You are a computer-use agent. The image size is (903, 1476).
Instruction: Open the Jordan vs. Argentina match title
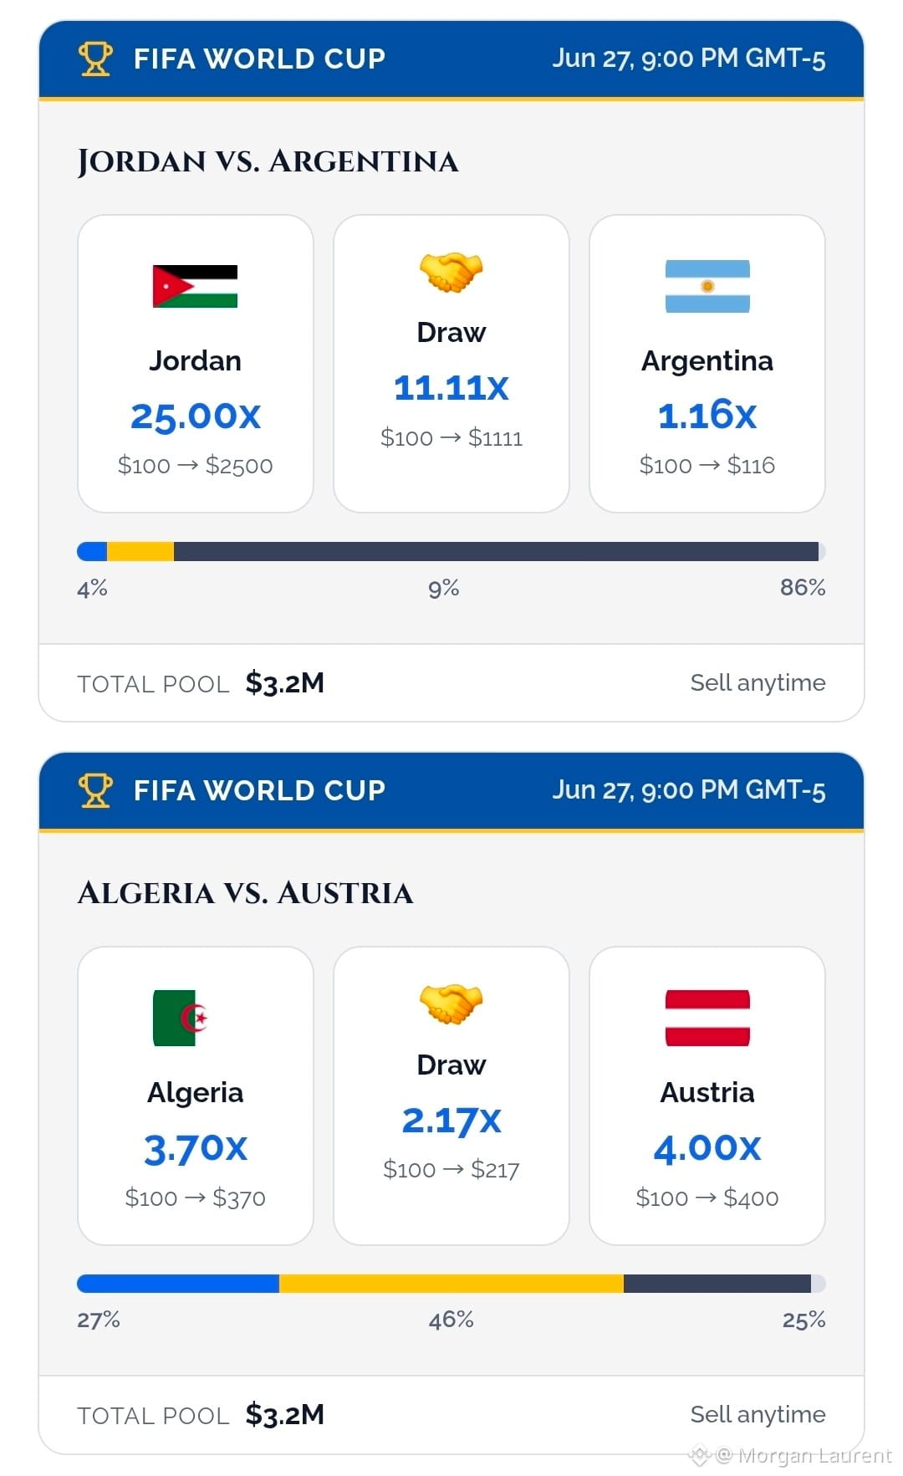(268, 161)
